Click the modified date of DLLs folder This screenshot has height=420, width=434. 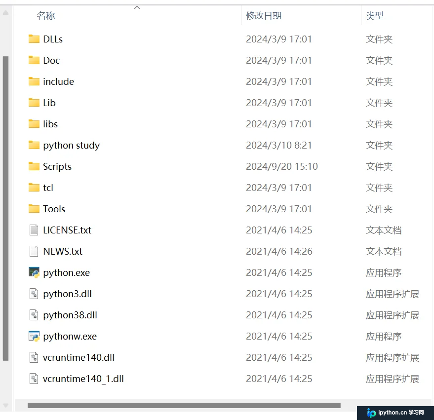coord(279,39)
